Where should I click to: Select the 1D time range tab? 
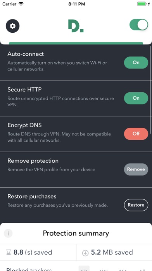[84, 269]
